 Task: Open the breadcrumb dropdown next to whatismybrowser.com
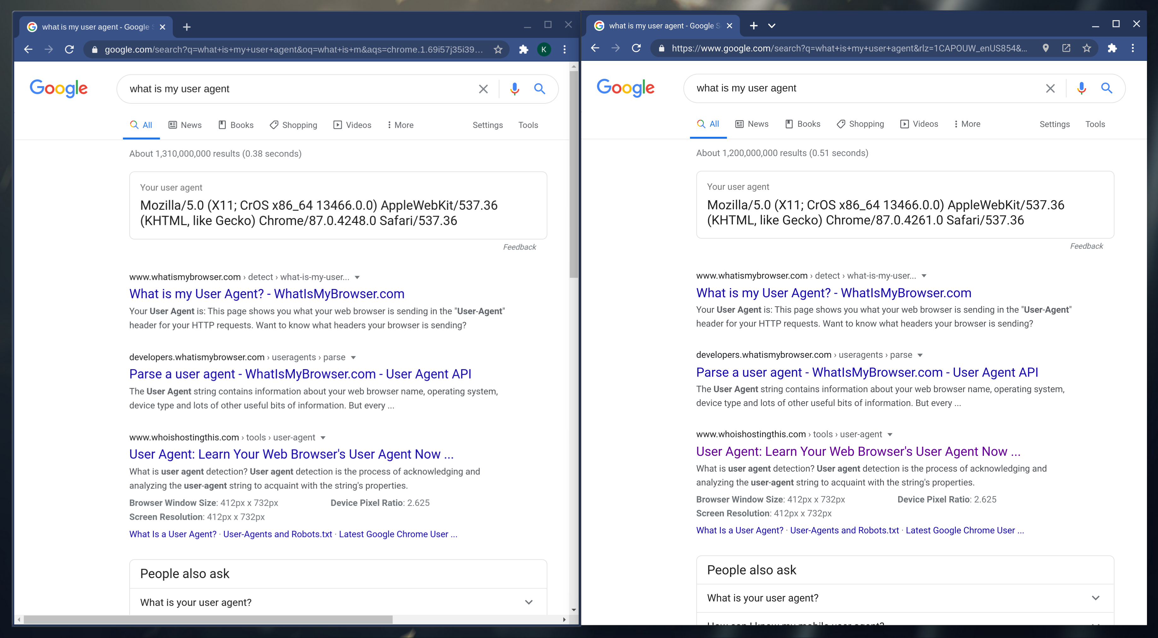tap(357, 277)
